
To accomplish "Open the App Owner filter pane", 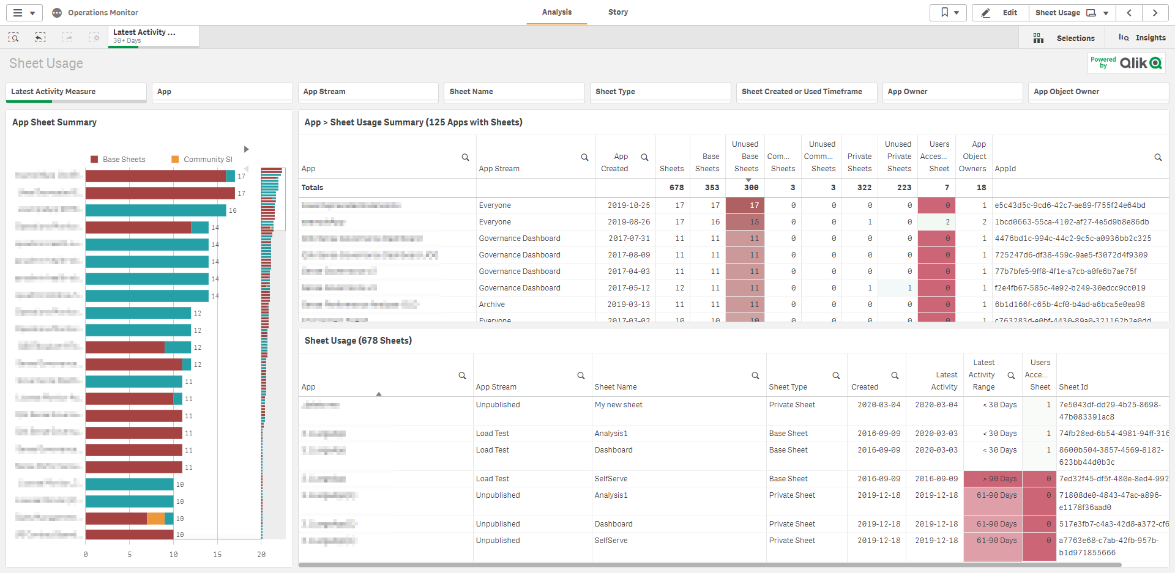I will tap(952, 92).
